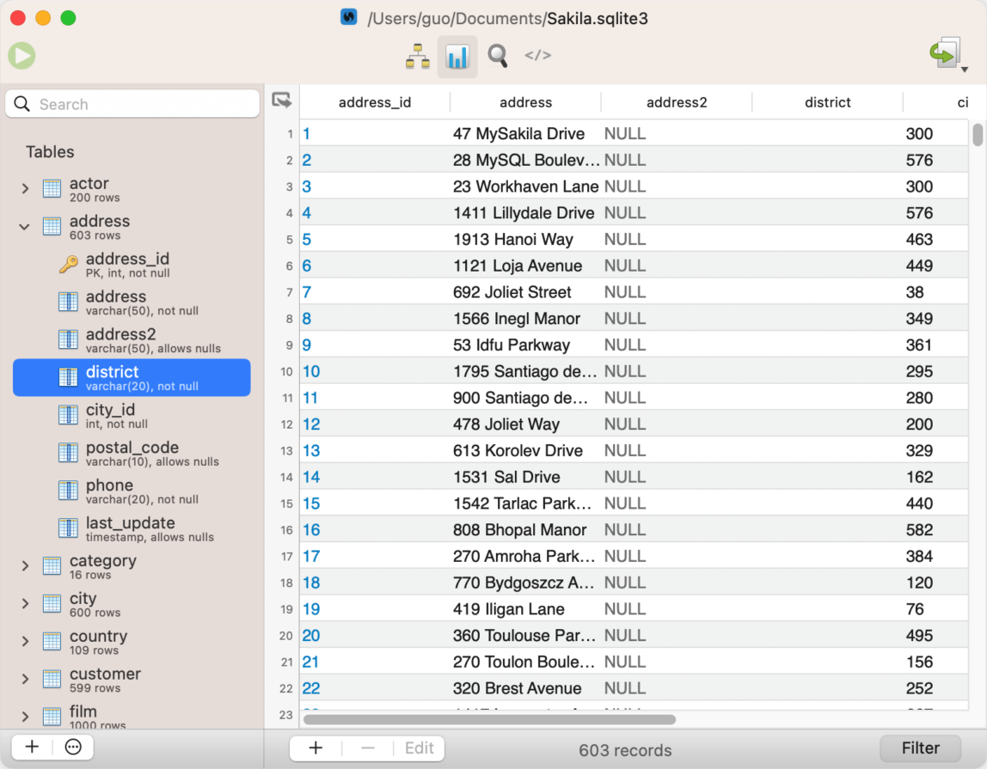Select the city_id column icon
The height and width of the screenshot is (769, 987).
(x=68, y=415)
